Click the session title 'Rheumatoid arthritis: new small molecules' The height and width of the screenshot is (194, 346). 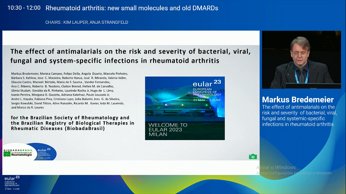pyautogui.click(x=131, y=8)
